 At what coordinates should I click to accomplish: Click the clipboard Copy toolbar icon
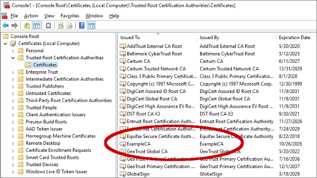click(x=49, y=26)
